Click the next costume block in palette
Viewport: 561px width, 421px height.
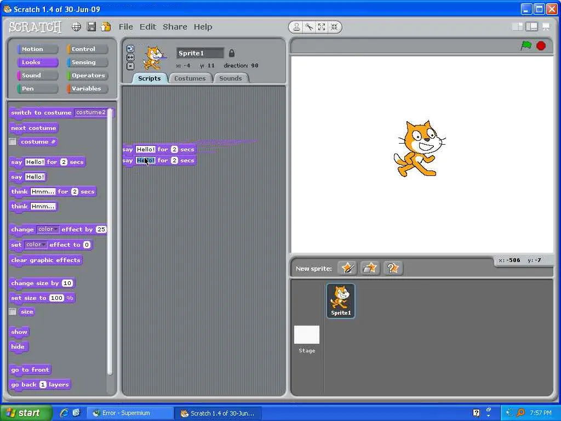33,128
